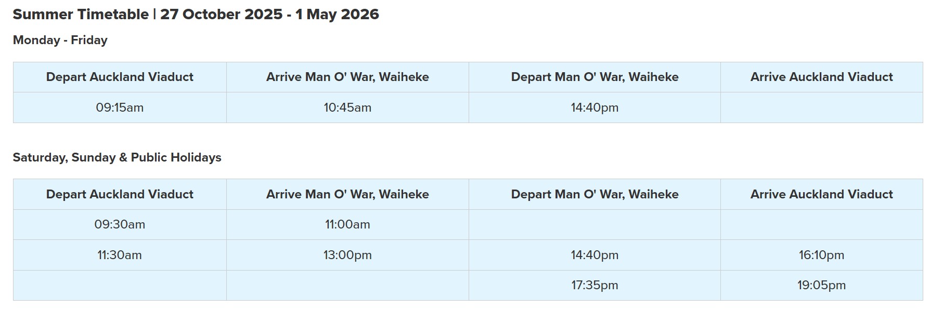The image size is (930, 323).
Task: Select the 16:10pm arrival time cell
Action: [x=821, y=255]
